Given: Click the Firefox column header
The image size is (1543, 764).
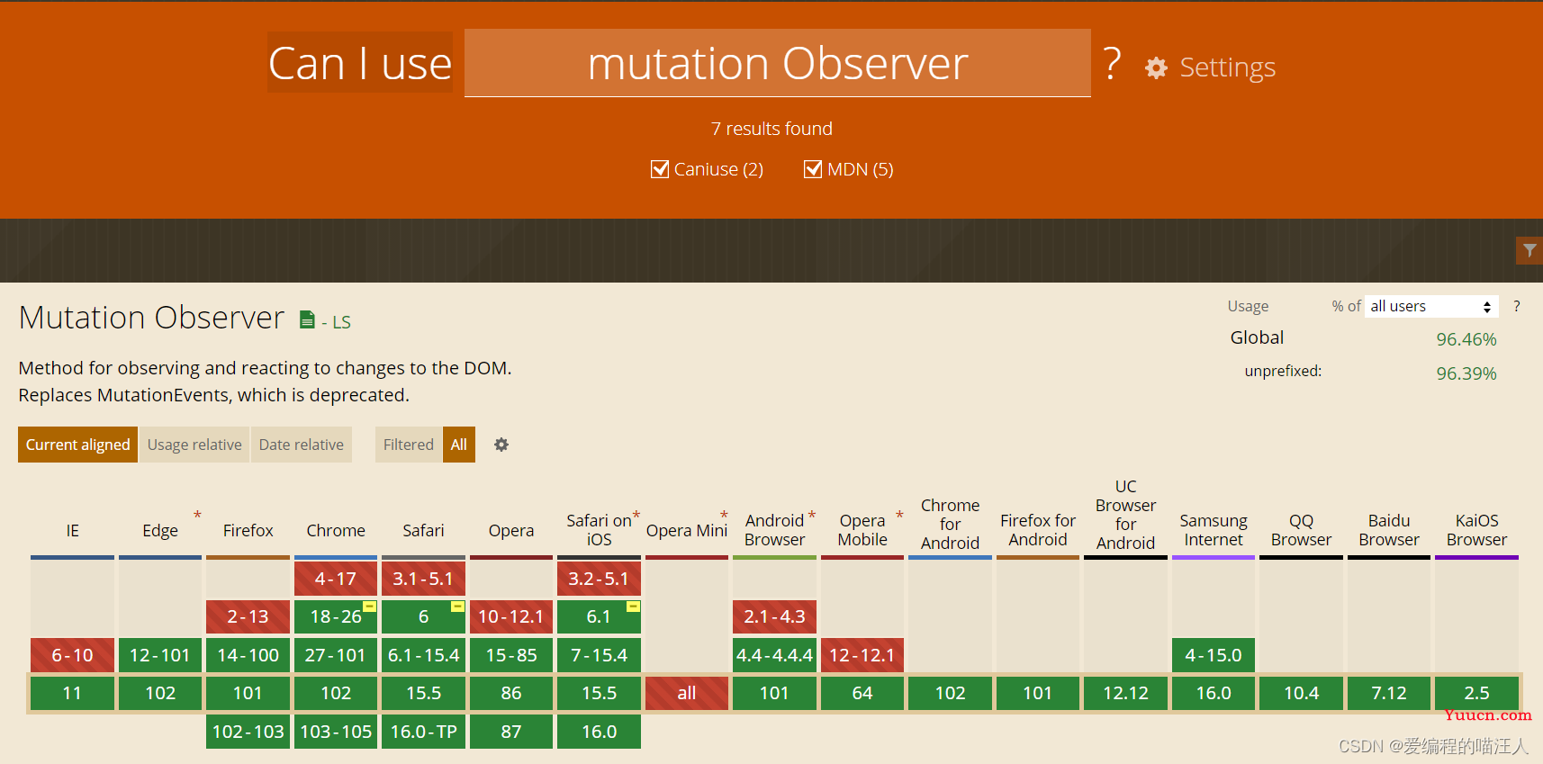Looking at the screenshot, I should [248, 531].
